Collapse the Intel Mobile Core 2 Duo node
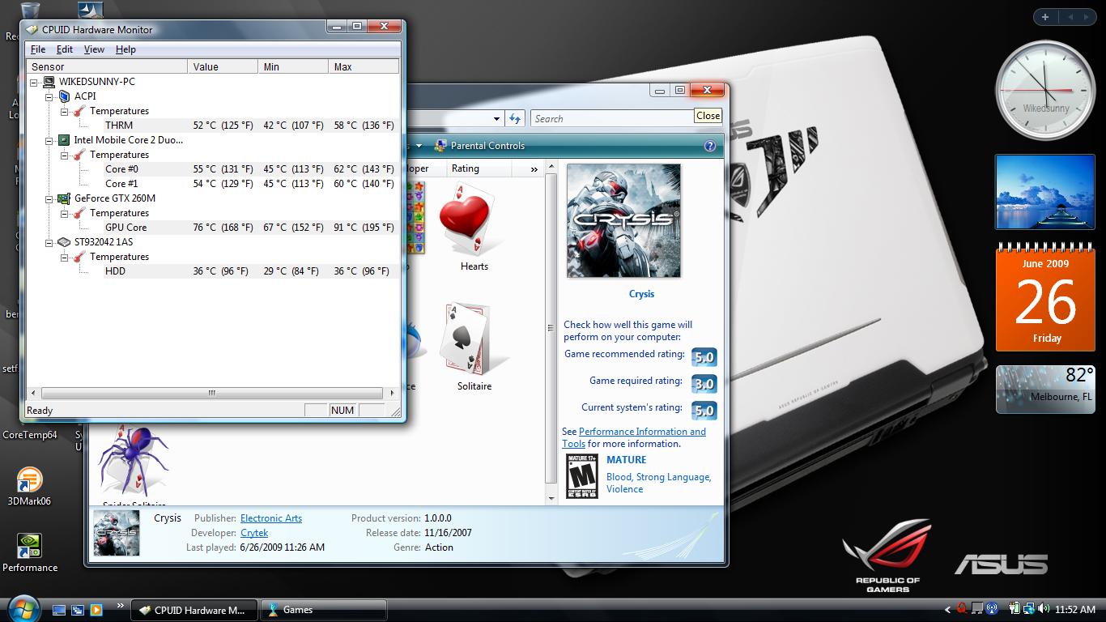This screenshot has width=1106, height=622. (x=49, y=140)
